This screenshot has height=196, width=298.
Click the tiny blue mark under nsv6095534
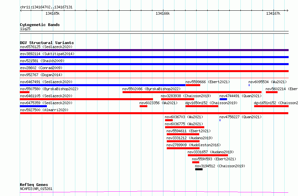click(x=249, y=85)
